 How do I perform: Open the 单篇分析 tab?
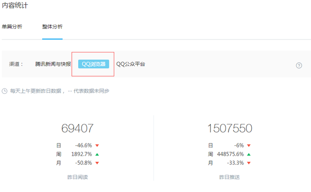[x=12, y=27]
